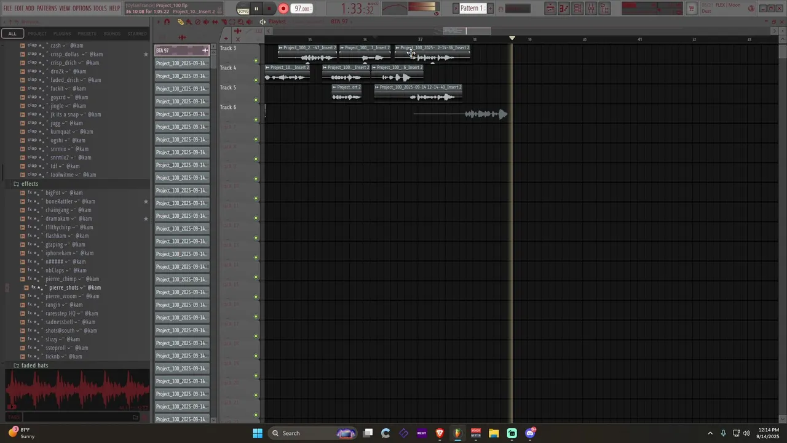This screenshot has height=443, width=787.
Task: Open the weather widget showing Sunny
Action: 22,433
